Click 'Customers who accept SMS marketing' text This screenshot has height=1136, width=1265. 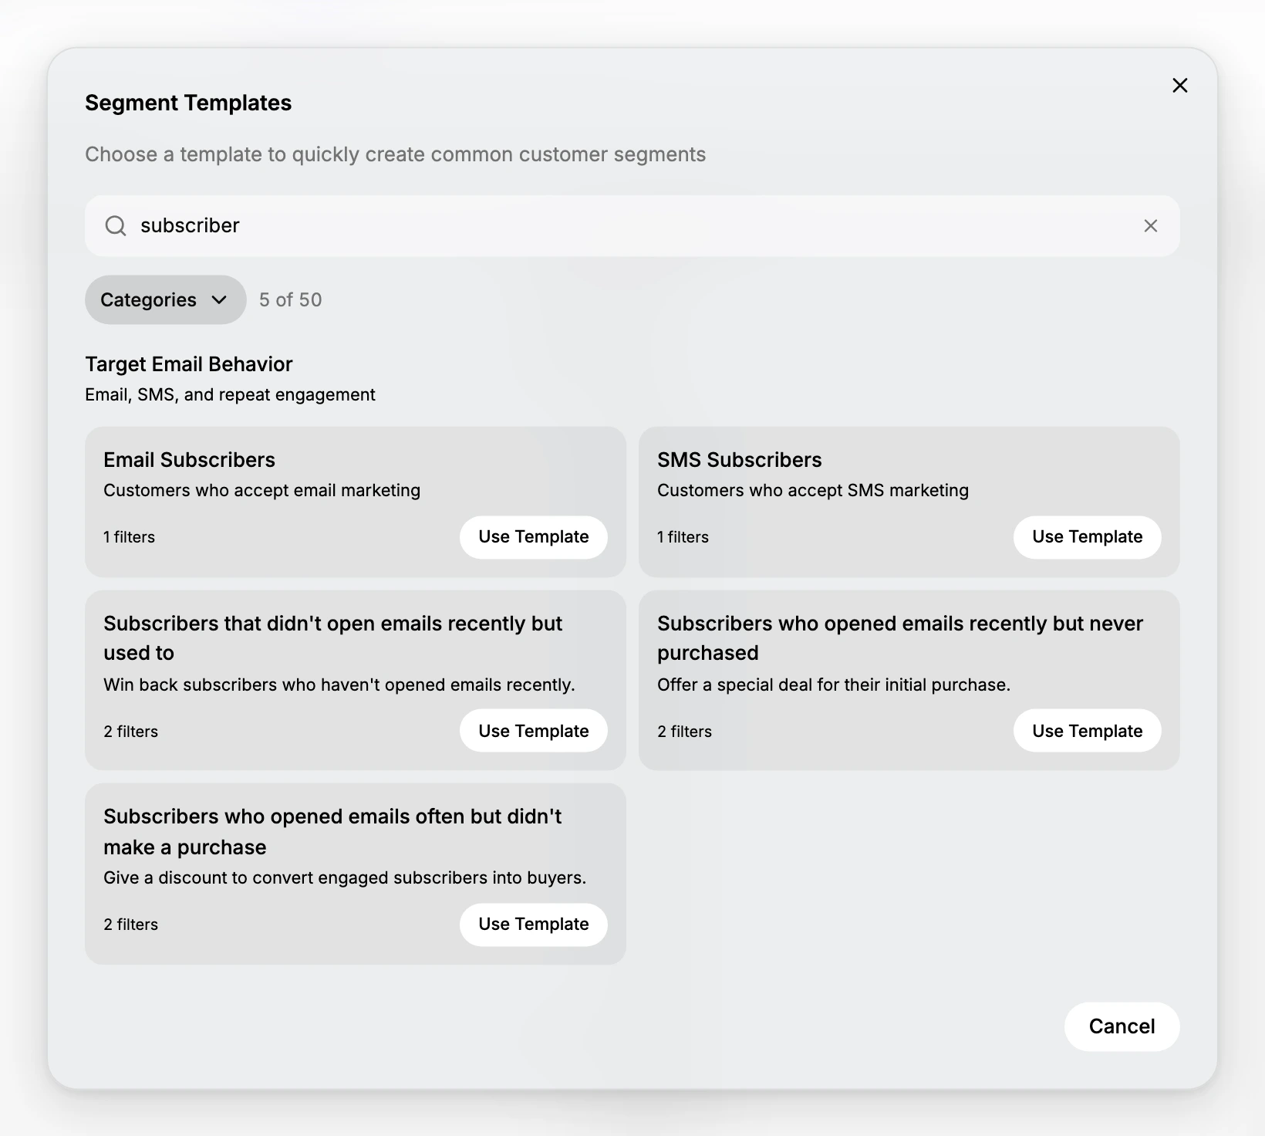tap(812, 491)
